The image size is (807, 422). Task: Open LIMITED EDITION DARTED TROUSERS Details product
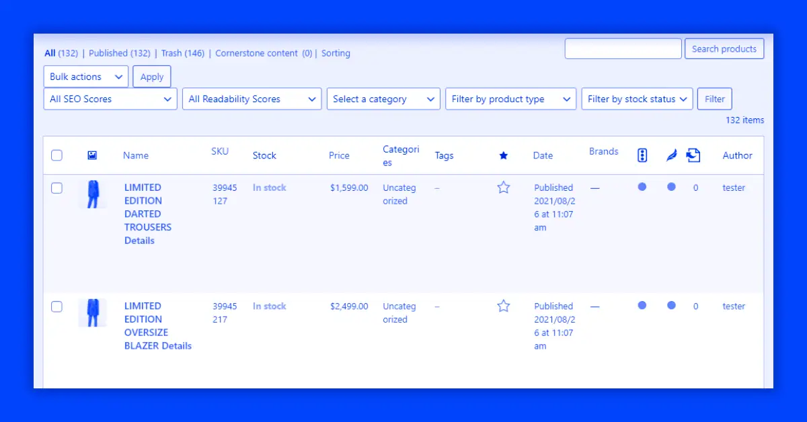coord(148,214)
